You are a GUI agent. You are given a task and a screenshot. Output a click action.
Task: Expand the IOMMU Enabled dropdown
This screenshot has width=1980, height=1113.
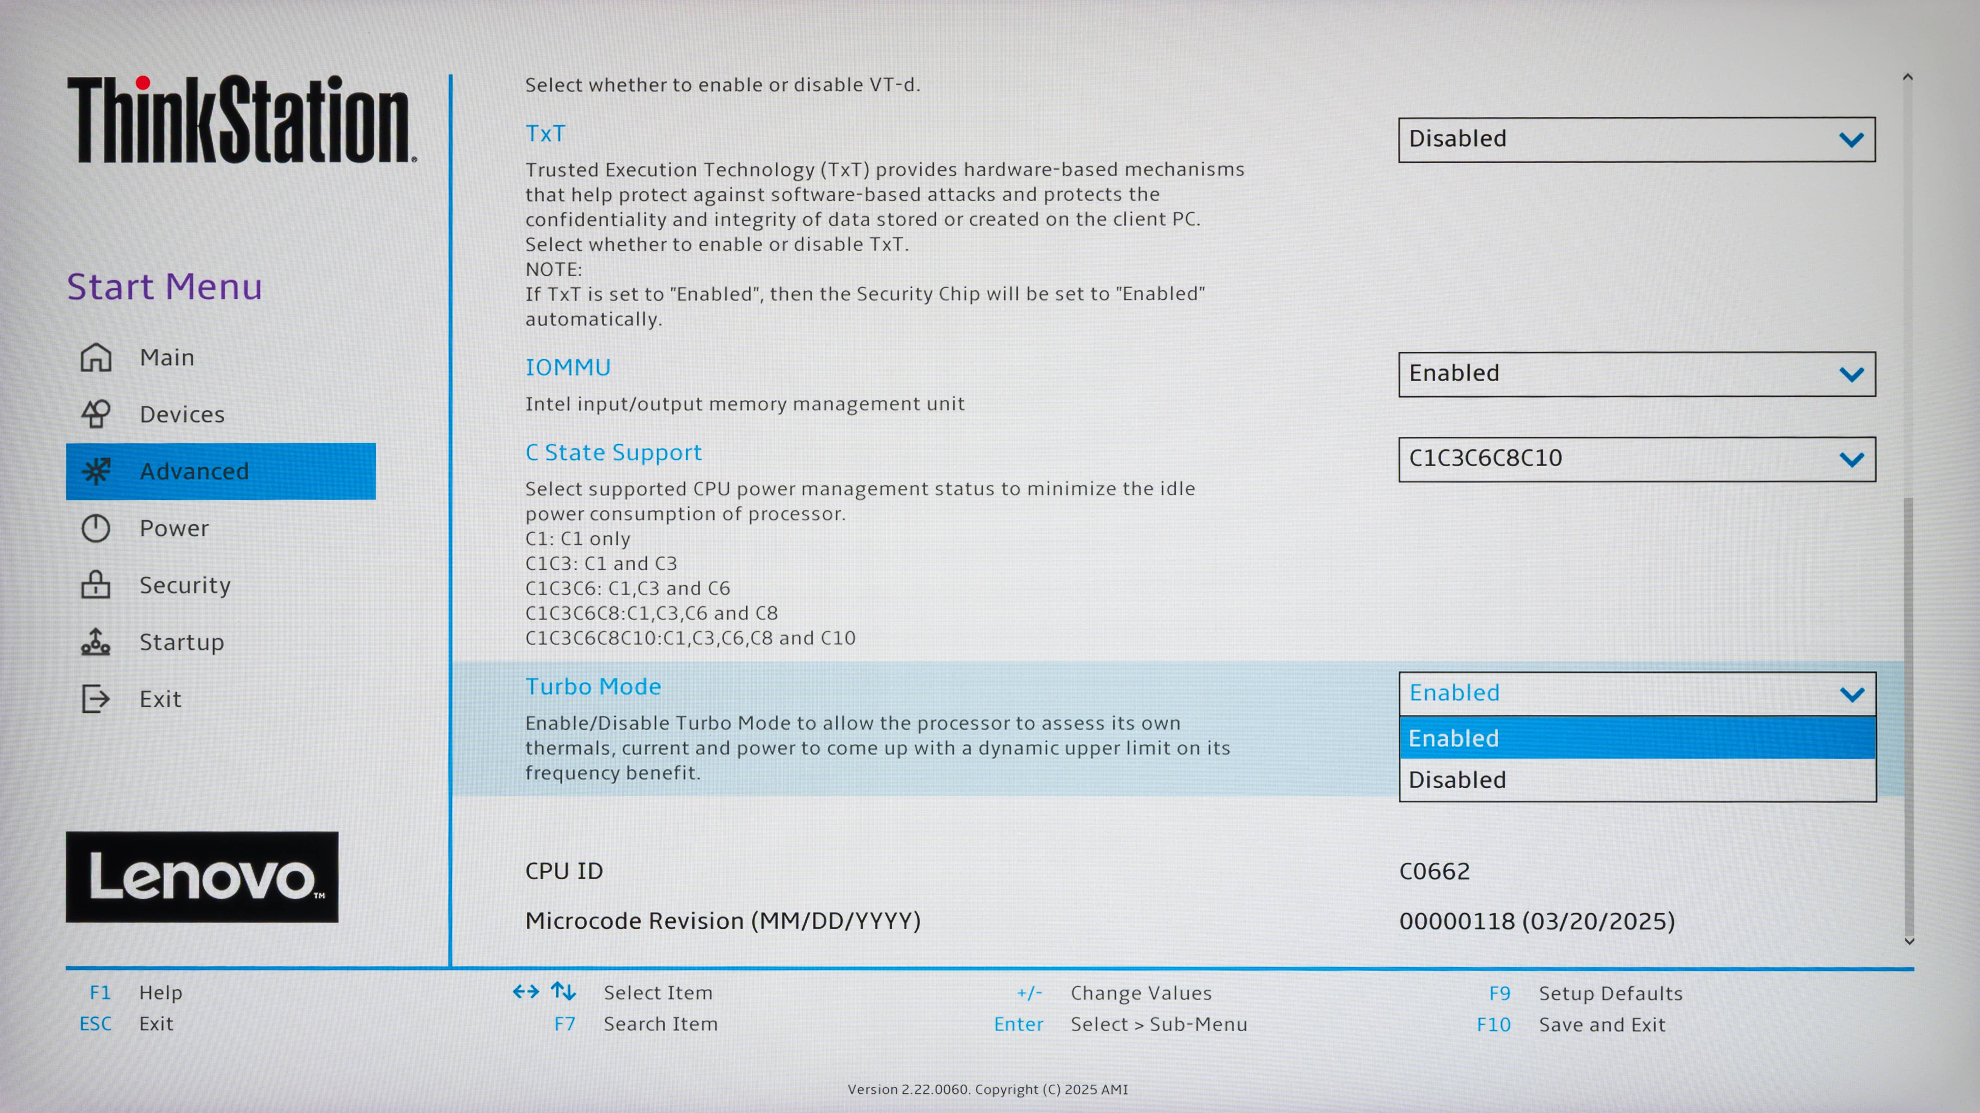1636,374
